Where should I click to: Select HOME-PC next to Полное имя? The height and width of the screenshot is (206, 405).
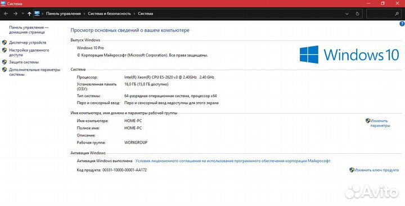click(133, 128)
